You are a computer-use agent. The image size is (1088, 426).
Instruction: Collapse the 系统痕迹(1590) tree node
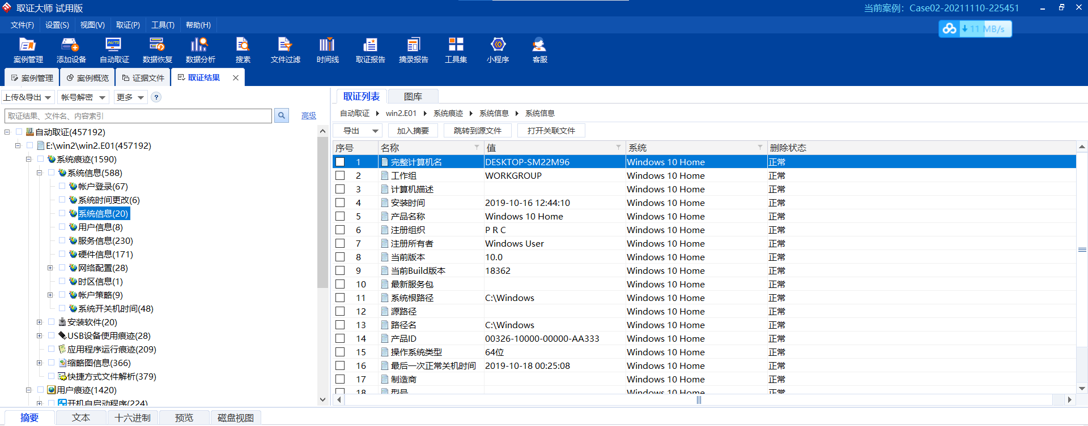pos(28,160)
